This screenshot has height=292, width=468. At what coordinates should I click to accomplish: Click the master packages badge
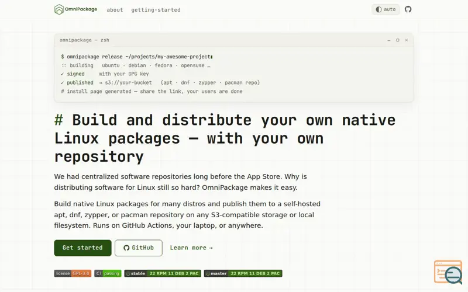coord(243,273)
